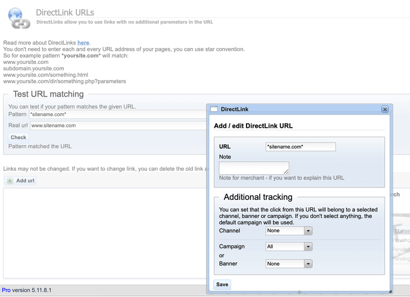
Task: Grab the Note textarea resize handle
Action: click(x=286, y=172)
